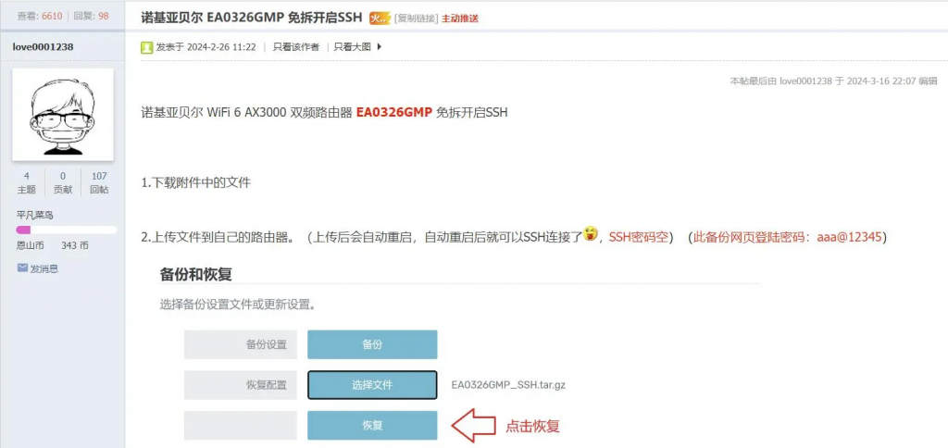The image size is (948, 448).
Task: Open 只看大图 view mode
Action: 353,46
